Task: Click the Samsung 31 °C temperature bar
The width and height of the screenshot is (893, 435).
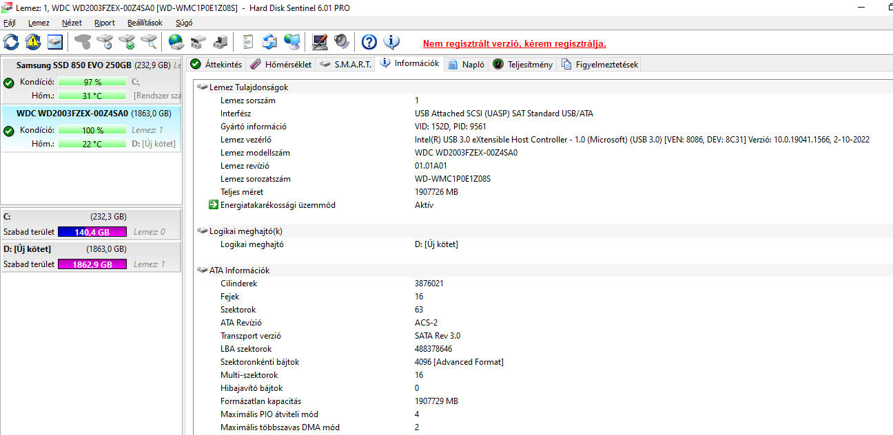Action: 92,96
